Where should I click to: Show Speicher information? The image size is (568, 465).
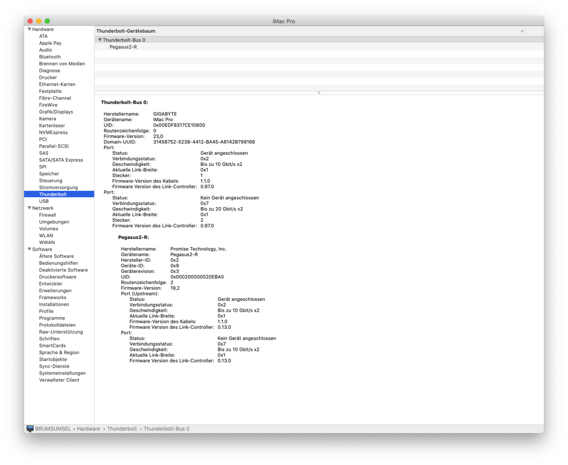[49, 174]
